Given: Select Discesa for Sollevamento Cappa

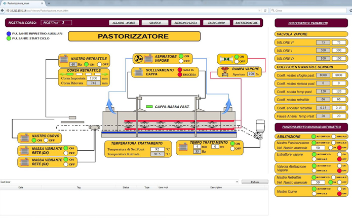Looking at the screenshot, I should 180,75.
